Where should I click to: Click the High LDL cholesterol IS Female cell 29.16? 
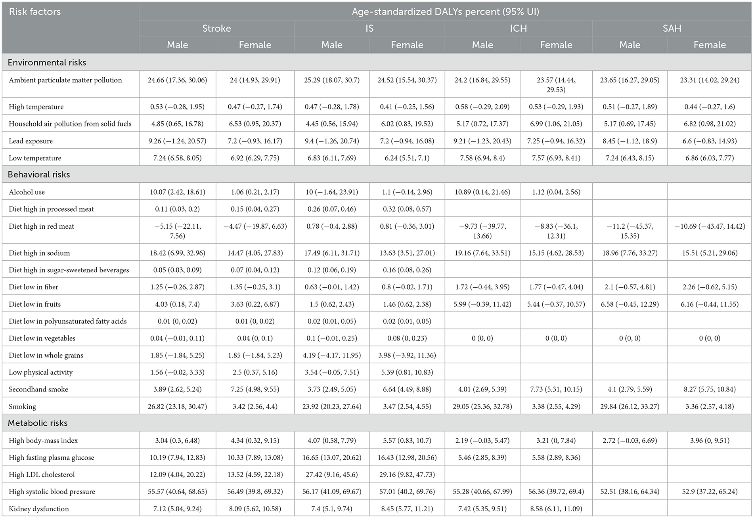coord(407,475)
